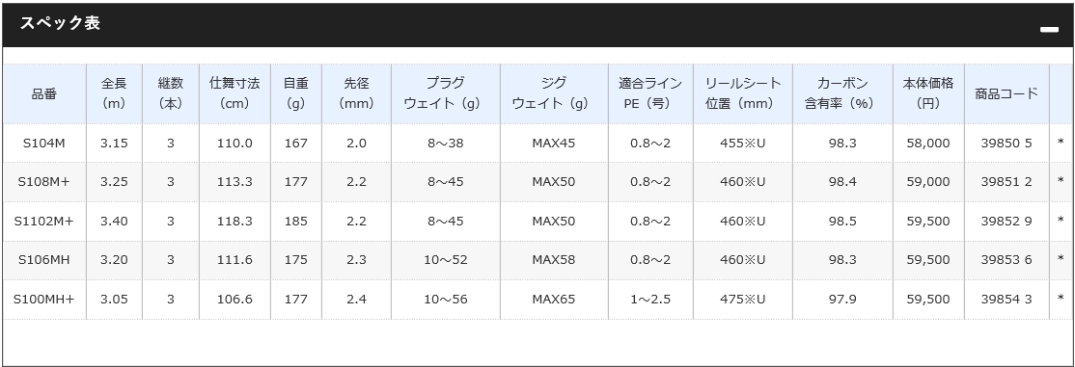Click the 自重 (g) column header

coord(296,93)
